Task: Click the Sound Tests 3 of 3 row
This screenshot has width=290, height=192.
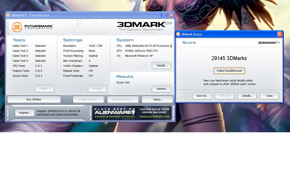Action: [x=27, y=76]
